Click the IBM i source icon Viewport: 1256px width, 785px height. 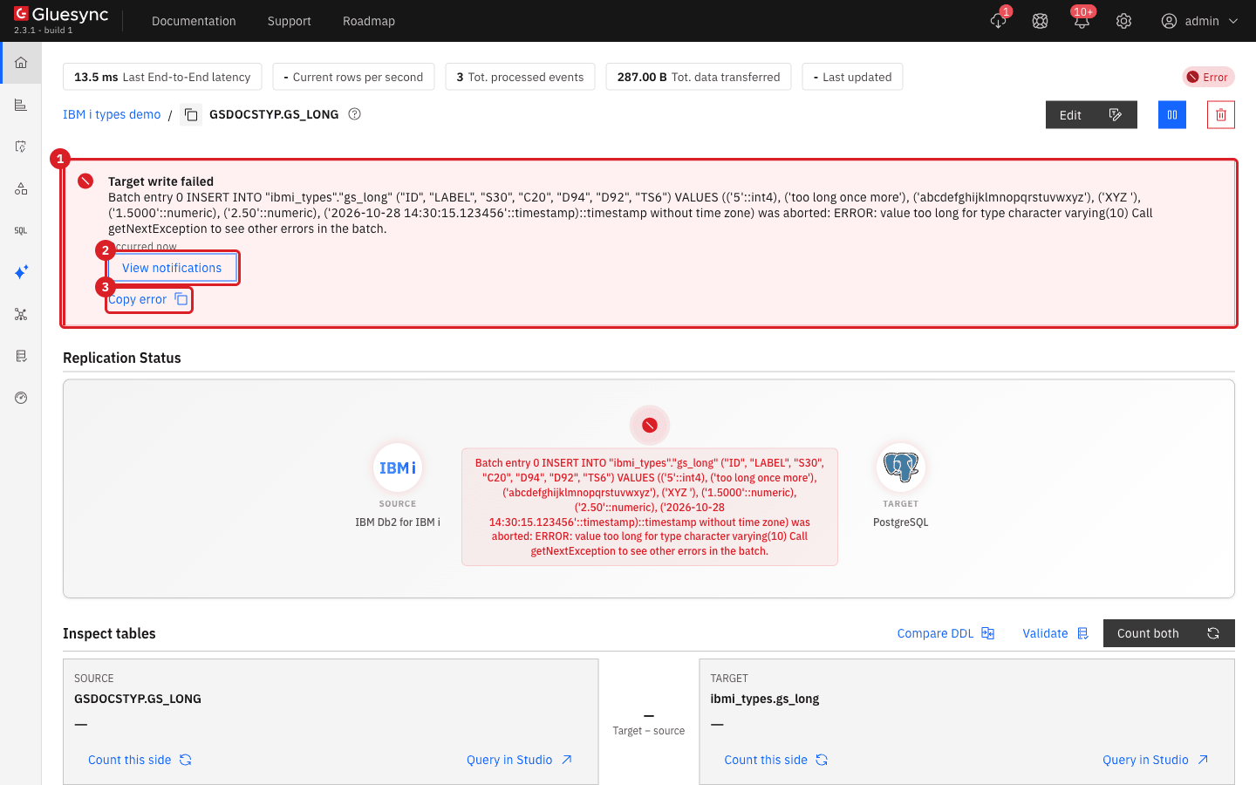tap(398, 468)
